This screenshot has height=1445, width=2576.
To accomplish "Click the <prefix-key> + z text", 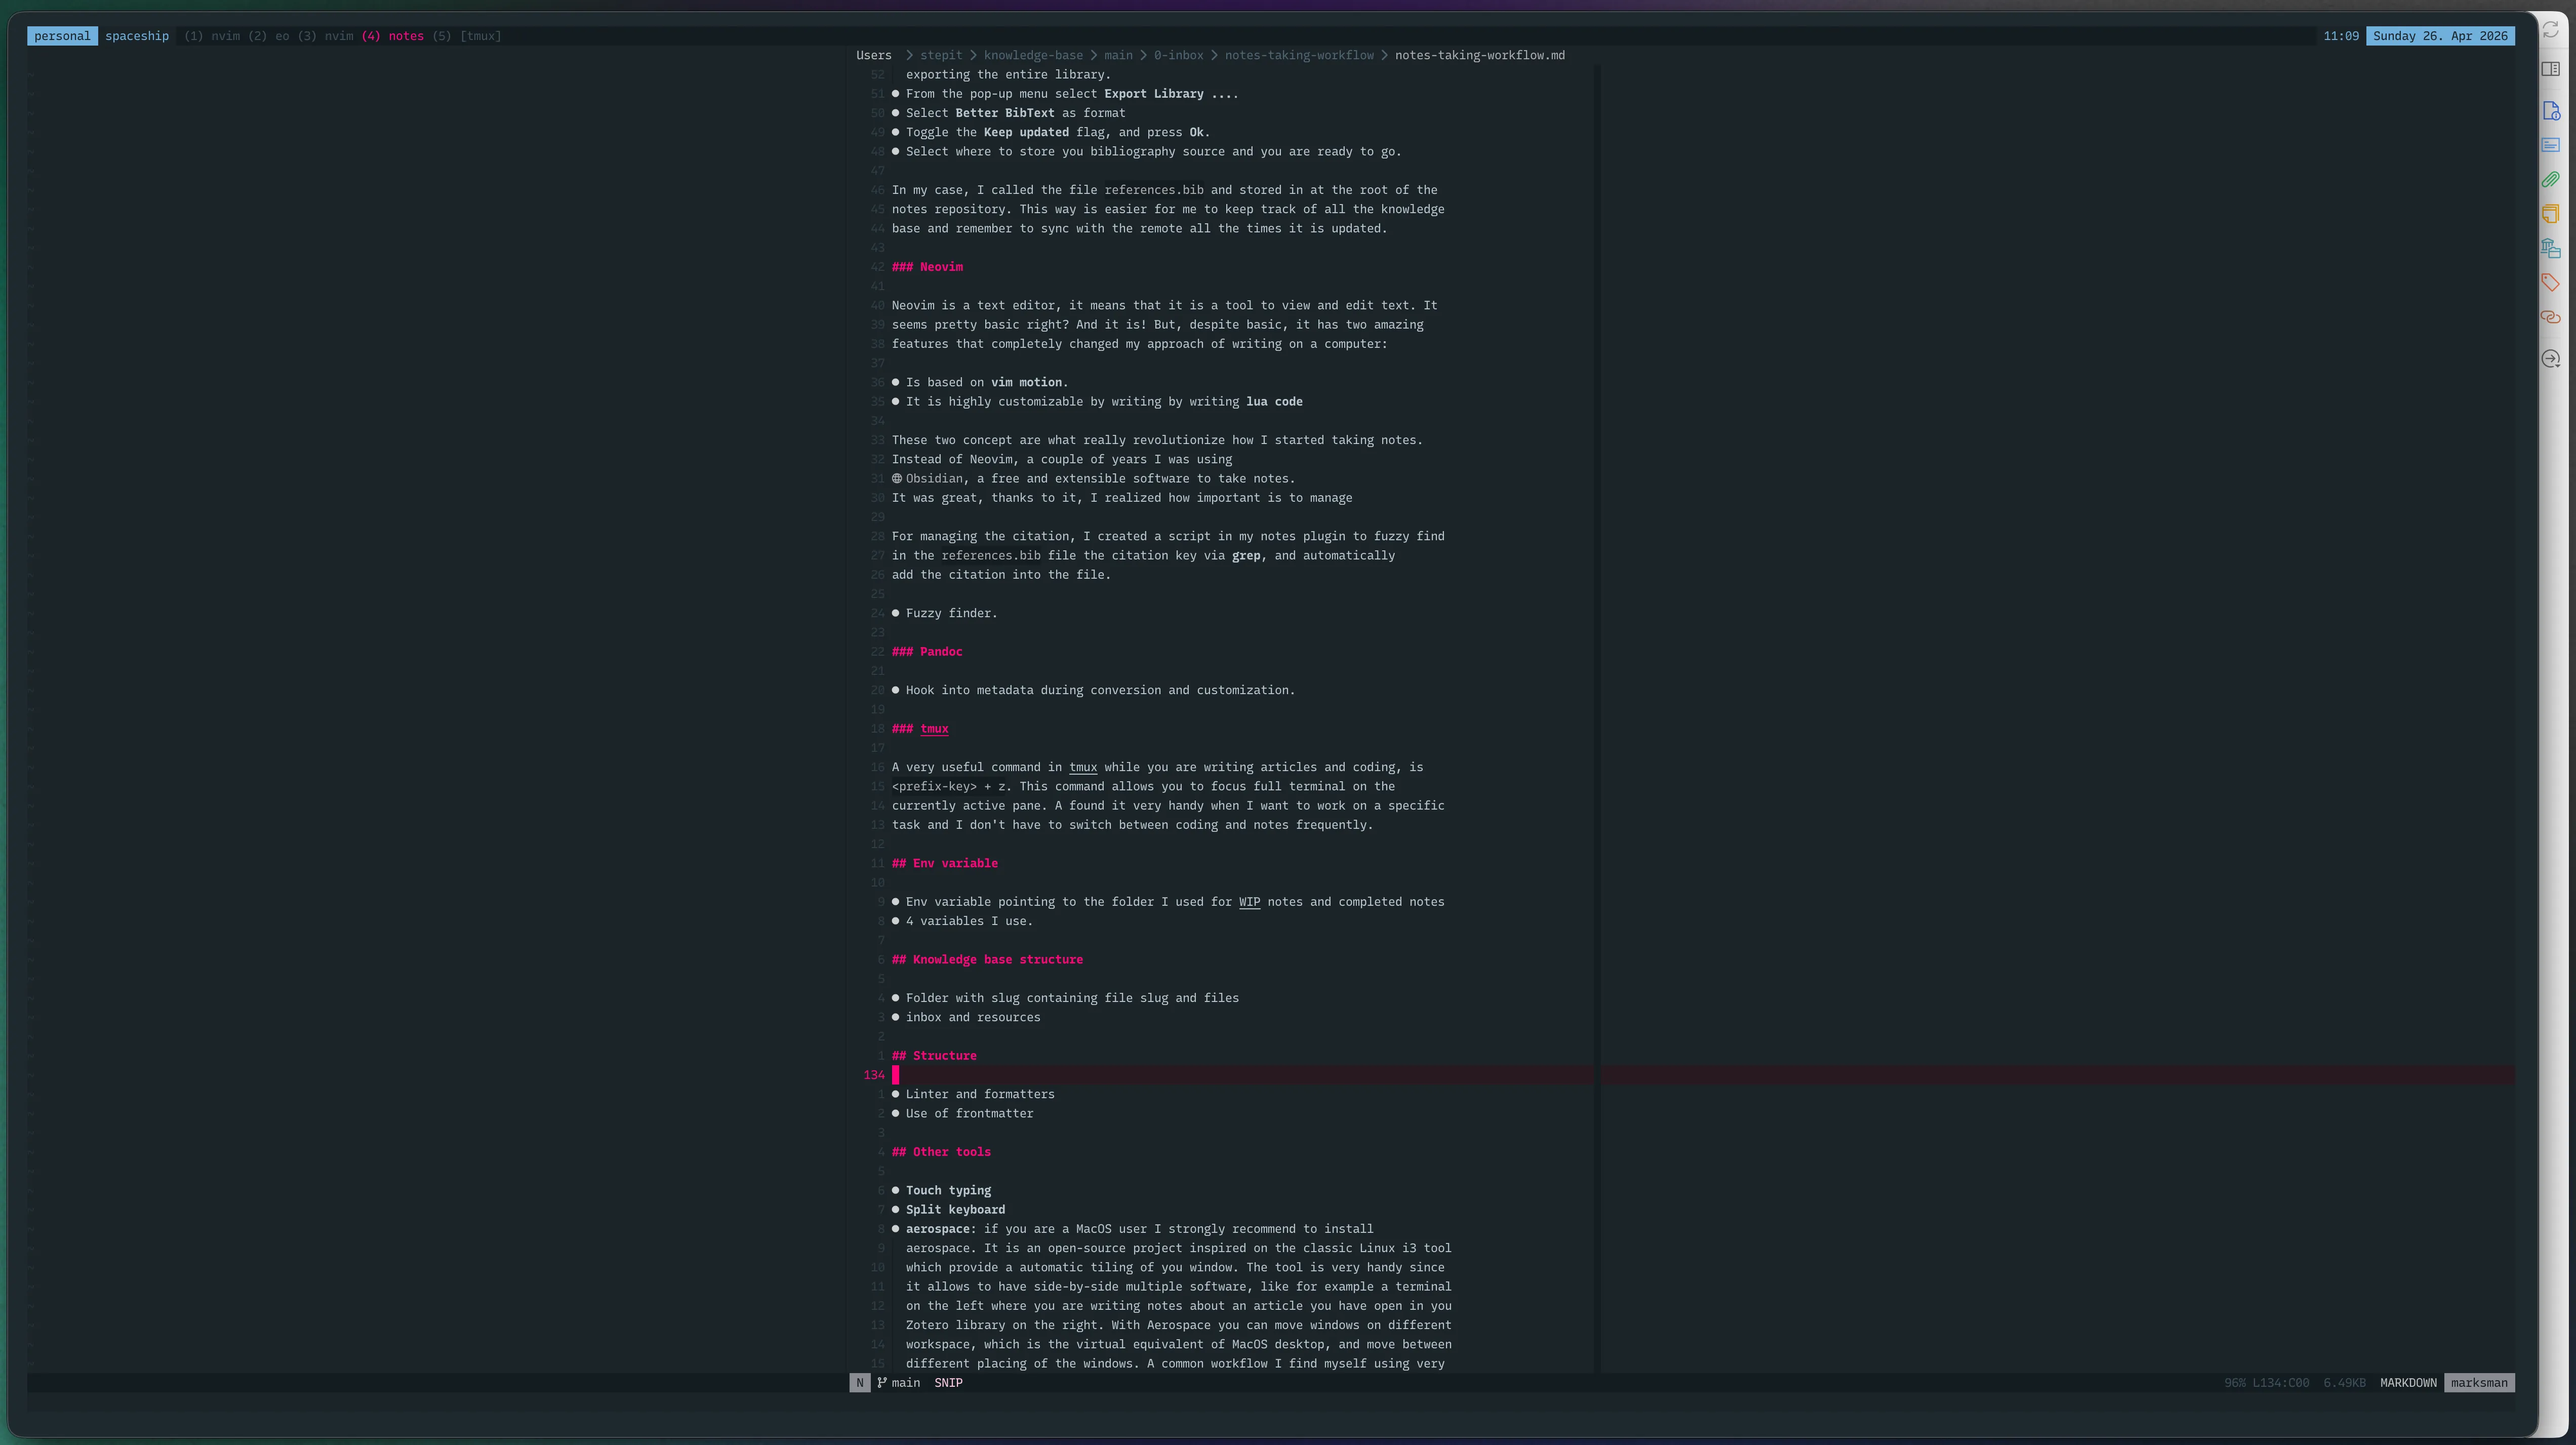I will pyautogui.click(x=948, y=787).
